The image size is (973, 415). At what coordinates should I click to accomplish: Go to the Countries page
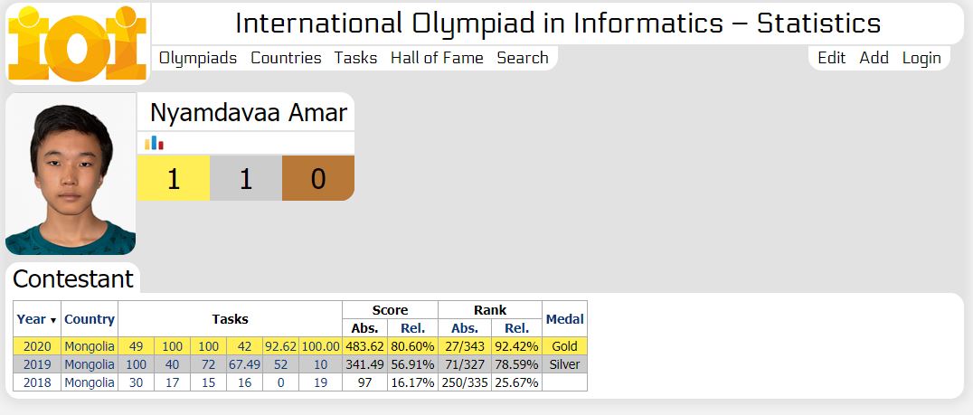tap(286, 58)
